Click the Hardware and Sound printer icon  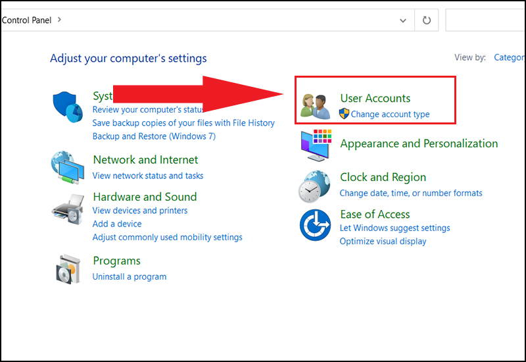pos(68,209)
